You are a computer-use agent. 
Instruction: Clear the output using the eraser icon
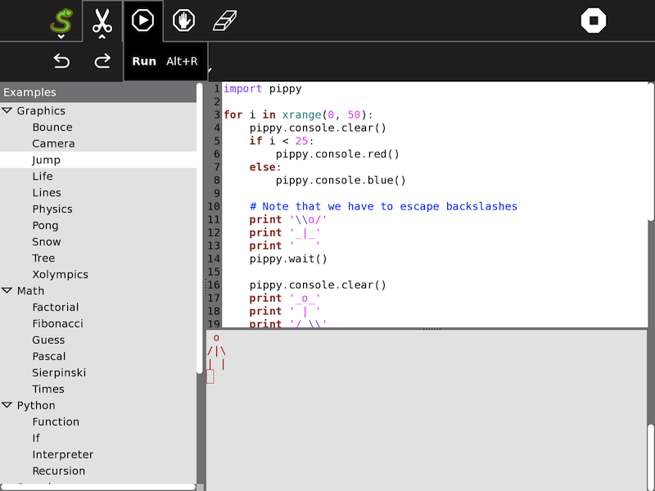coord(224,20)
